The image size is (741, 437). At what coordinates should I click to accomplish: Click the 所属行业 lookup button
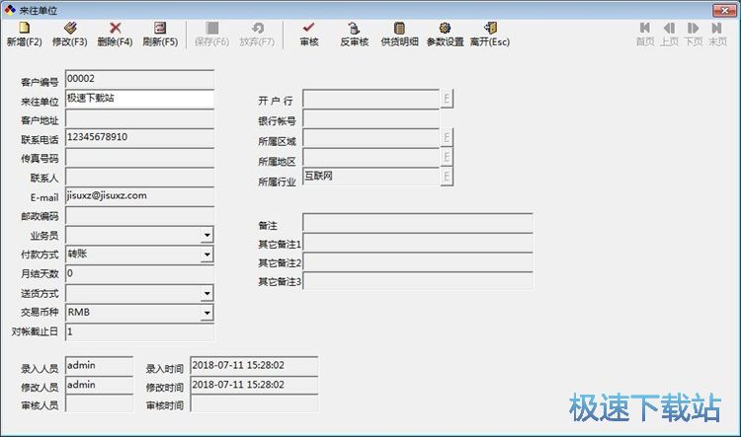[x=447, y=177]
